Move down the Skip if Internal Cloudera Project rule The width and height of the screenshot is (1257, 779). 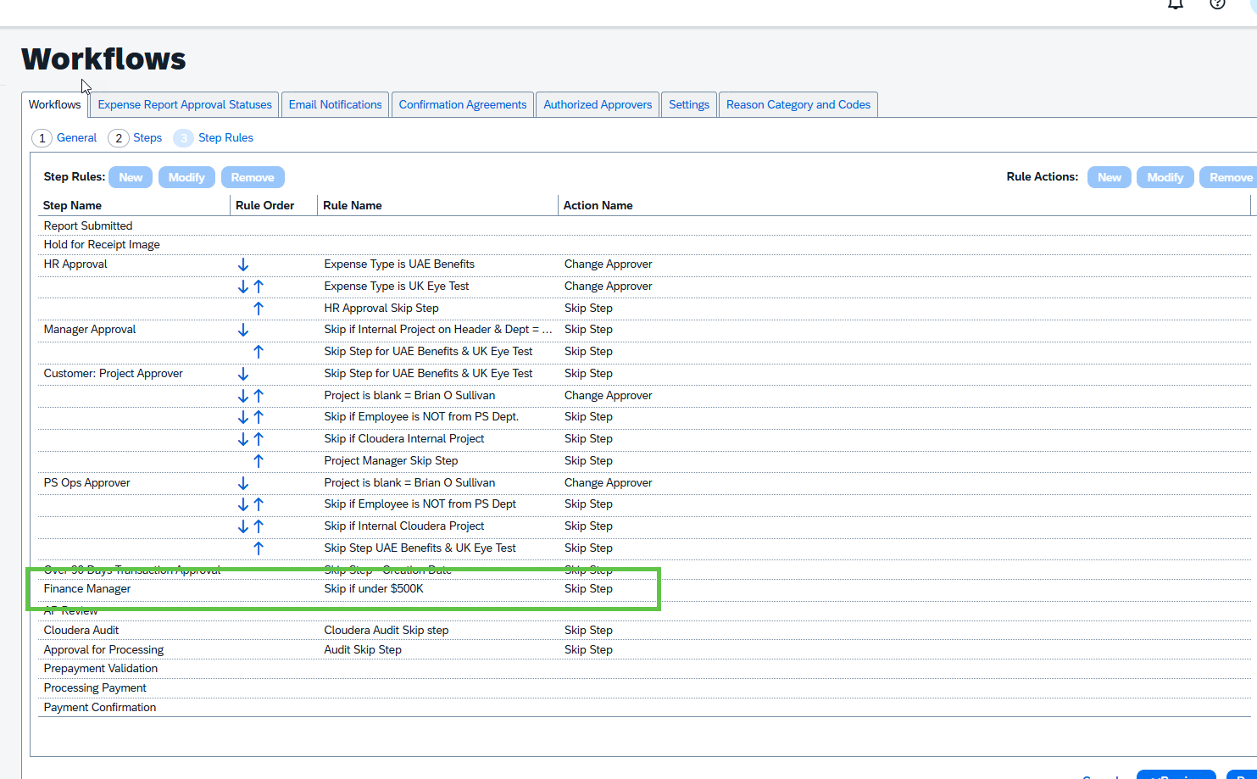(243, 526)
